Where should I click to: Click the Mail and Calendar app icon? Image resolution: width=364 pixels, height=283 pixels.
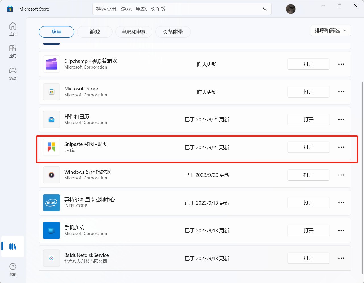click(51, 119)
